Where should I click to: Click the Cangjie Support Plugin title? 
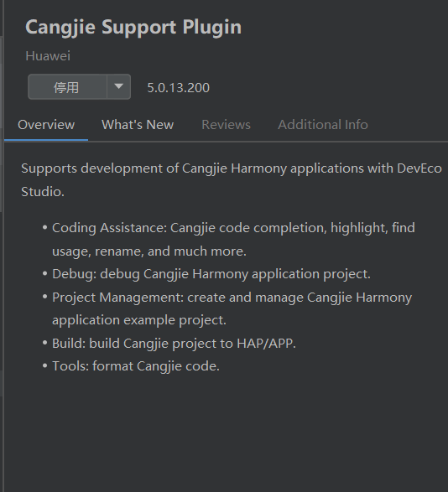(x=133, y=28)
